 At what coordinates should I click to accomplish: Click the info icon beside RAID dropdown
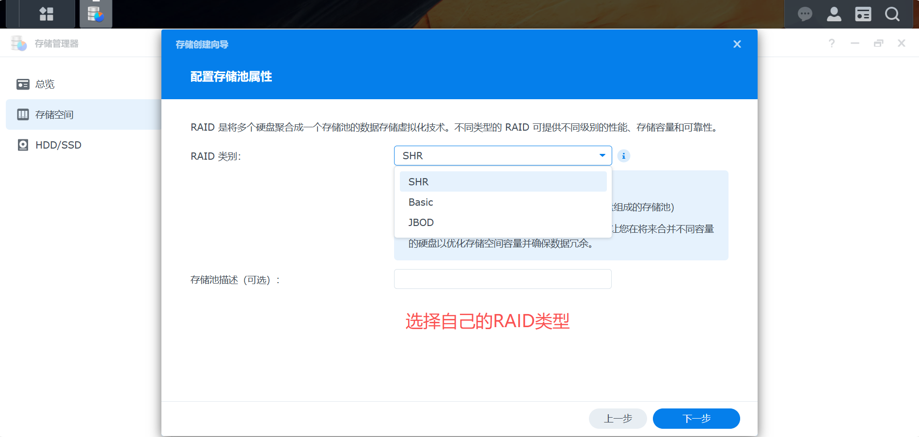tap(623, 156)
